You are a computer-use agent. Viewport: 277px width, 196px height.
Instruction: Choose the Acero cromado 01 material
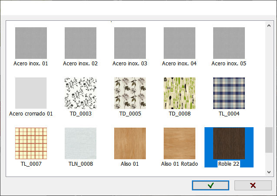31,93
